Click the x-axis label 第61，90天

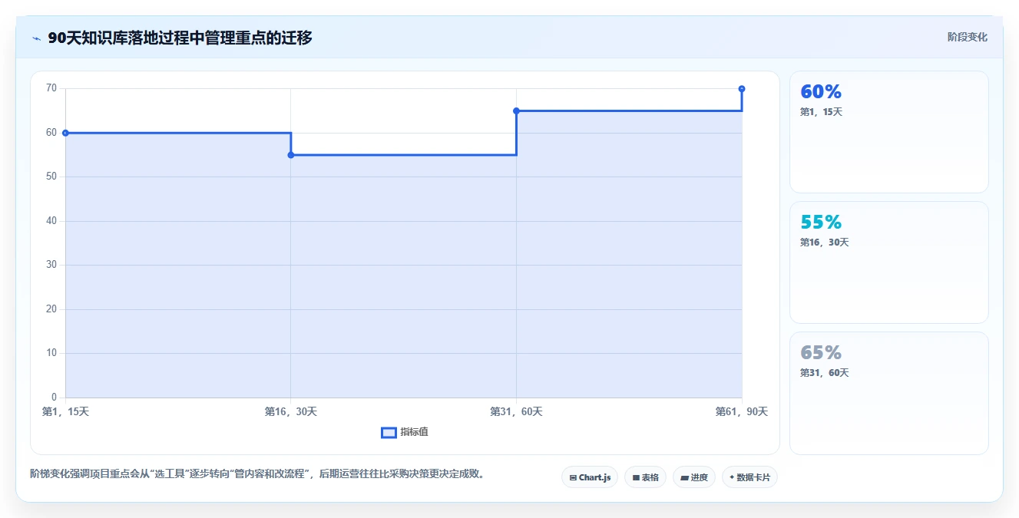click(742, 412)
